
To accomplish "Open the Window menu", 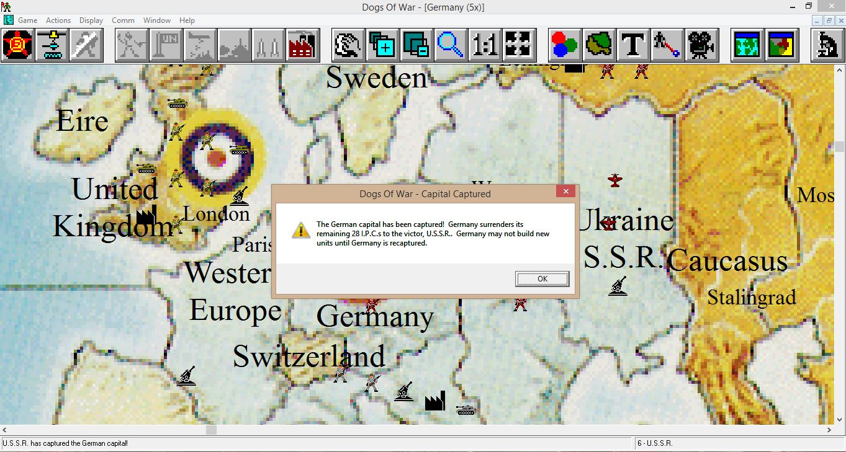I will [x=157, y=20].
